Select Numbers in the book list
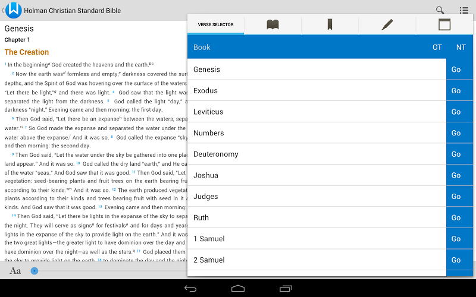 [317, 133]
